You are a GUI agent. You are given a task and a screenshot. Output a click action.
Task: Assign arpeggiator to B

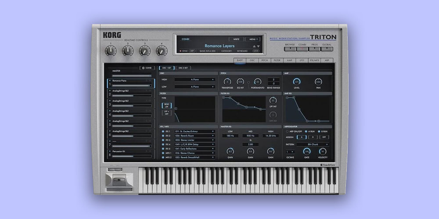tap(313, 137)
